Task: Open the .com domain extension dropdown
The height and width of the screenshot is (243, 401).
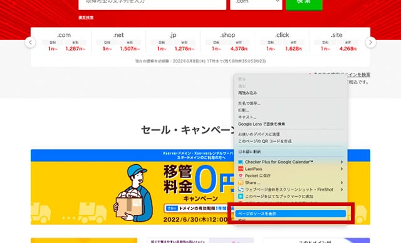Action: pyautogui.click(x=256, y=3)
